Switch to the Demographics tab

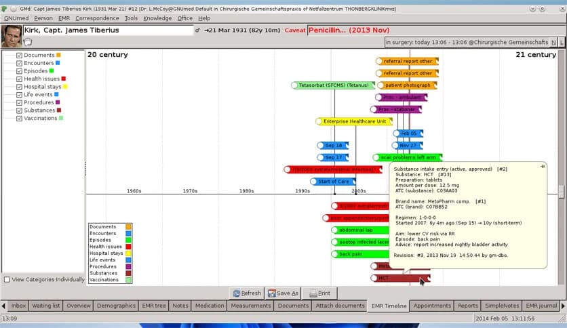point(116,306)
